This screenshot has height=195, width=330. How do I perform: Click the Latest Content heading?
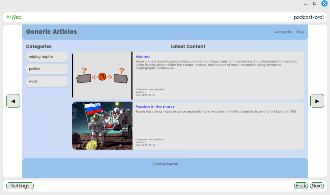(x=188, y=47)
